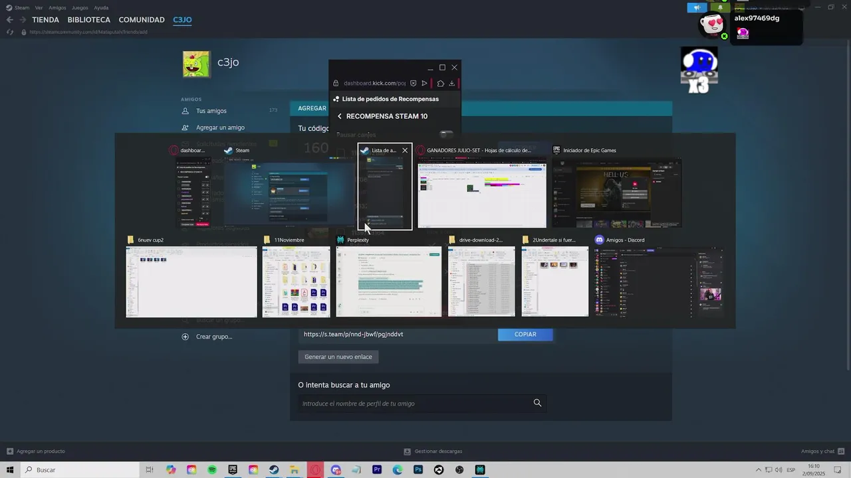
Task: Click the magnifier search icon for friends
Action: (x=537, y=403)
